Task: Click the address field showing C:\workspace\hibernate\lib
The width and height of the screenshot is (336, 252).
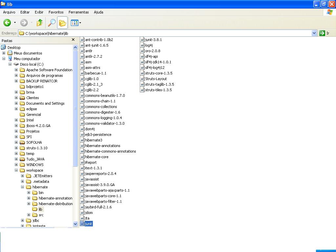Action: coord(165,33)
